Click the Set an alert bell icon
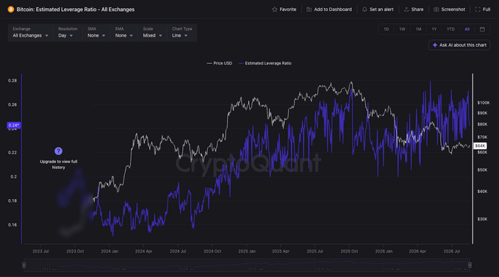Image resolution: width=499 pixels, height=277 pixels. point(365,10)
